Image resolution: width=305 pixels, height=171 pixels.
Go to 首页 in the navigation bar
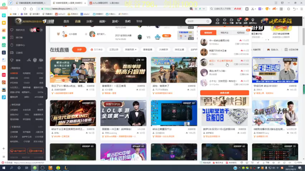coord(66,21)
